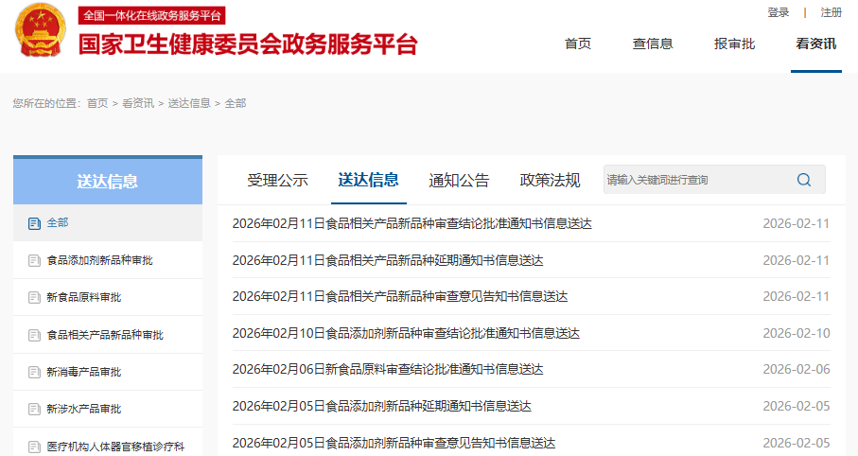Click the icon beside 新涉水产品审批

[34, 410]
